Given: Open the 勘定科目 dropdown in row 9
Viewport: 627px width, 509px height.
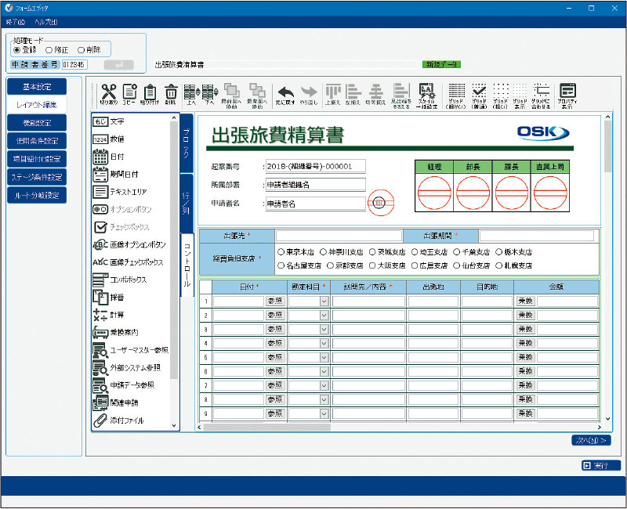Looking at the screenshot, I should pyautogui.click(x=324, y=413).
